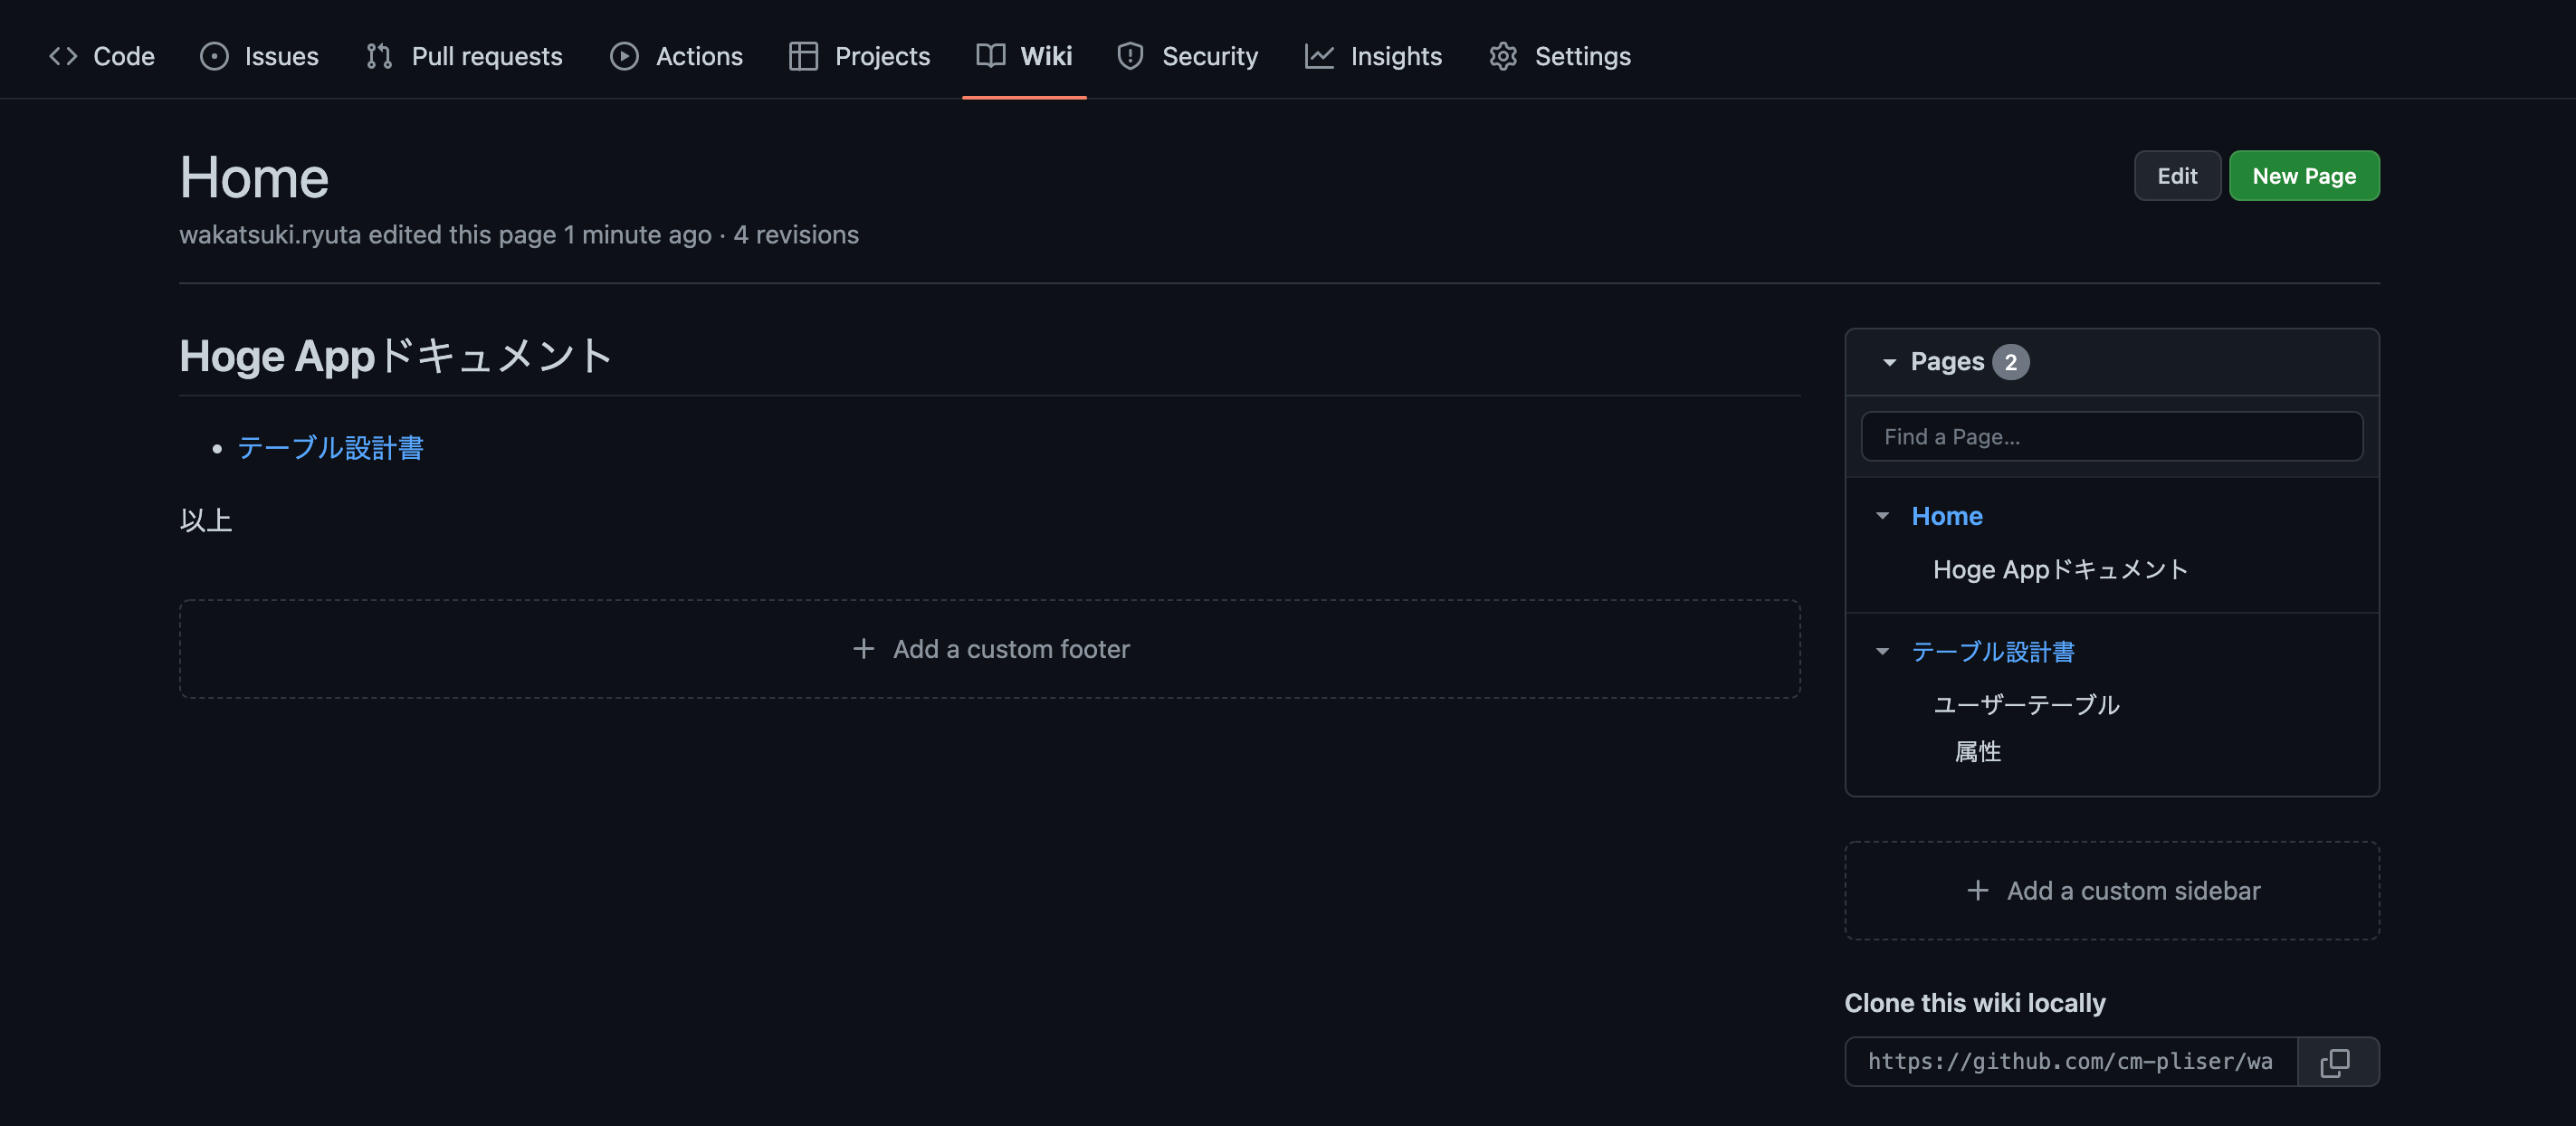
Task: Open the Settings tab
Action: click(x=1559, y=56)
